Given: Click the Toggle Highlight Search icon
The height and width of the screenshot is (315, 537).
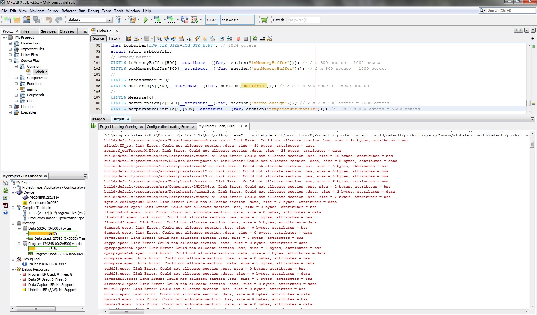Looking at the screenshot, I should (181, 39).
